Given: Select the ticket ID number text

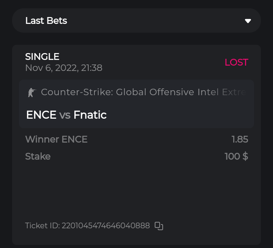Looking at the screenshot, I should (x=106, y=226).
